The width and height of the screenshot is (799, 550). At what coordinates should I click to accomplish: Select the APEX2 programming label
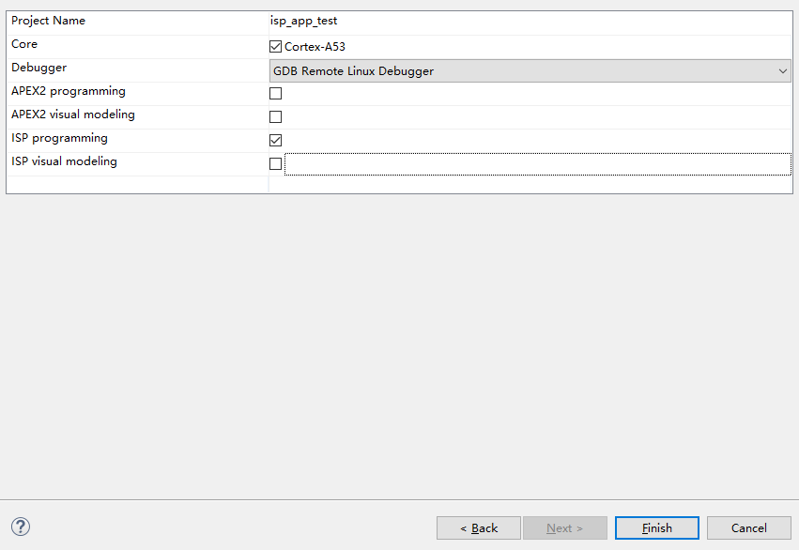coord(69,91)
